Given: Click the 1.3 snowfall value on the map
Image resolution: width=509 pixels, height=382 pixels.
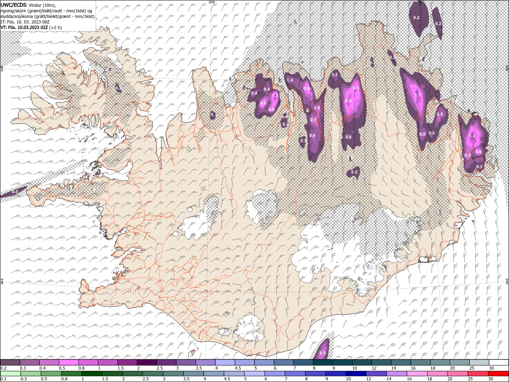Looking at the screenshot, I should coord(472,136).
